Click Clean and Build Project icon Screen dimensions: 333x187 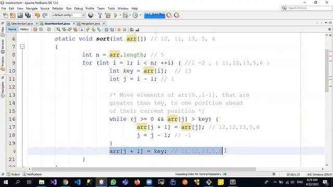coord(108,15)
